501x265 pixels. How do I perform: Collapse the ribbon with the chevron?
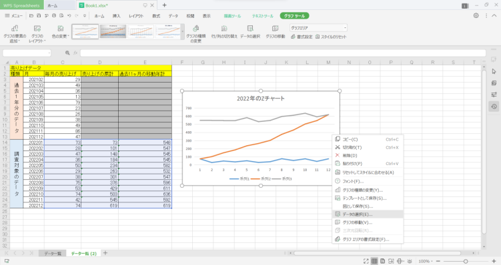(x=494, y=15)
